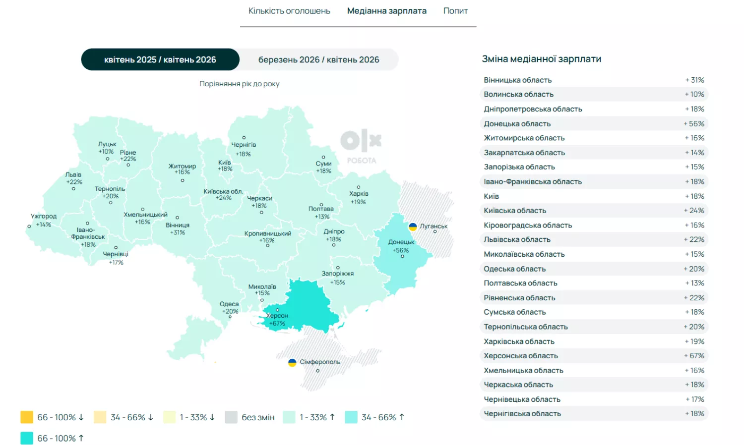This screenshot has height=445, width=744.
Task: Click the Хмельницький +16% map label
Action: click(x=145, y=218)
